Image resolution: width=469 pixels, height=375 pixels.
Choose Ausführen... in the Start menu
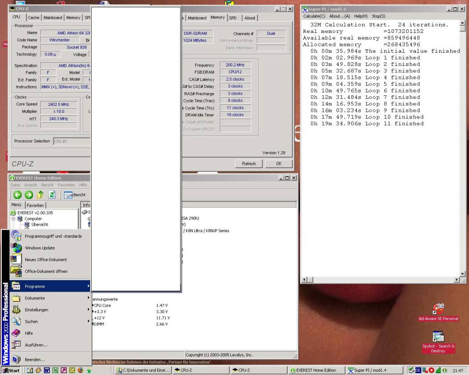click(36, 345)
